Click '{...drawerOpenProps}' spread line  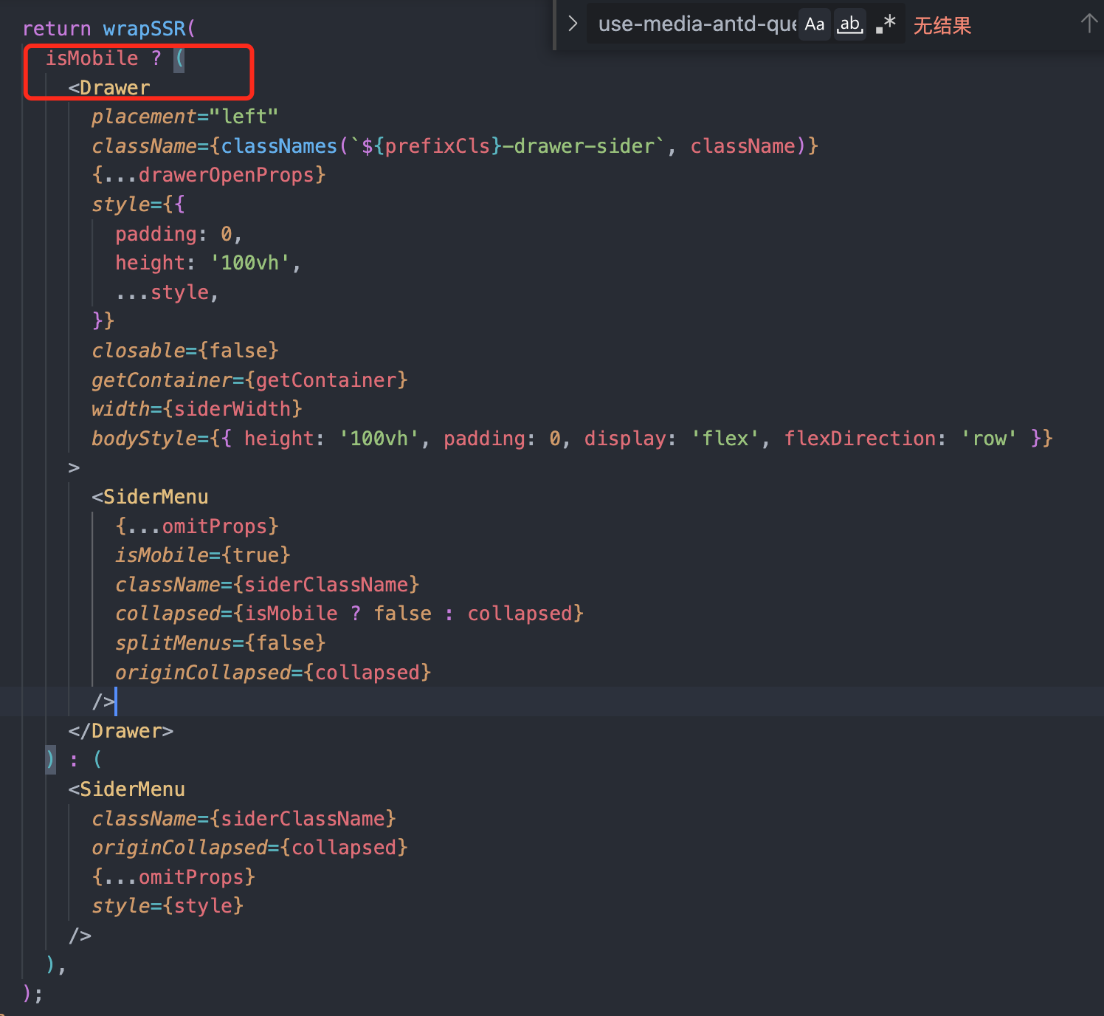tap(209, 175)
